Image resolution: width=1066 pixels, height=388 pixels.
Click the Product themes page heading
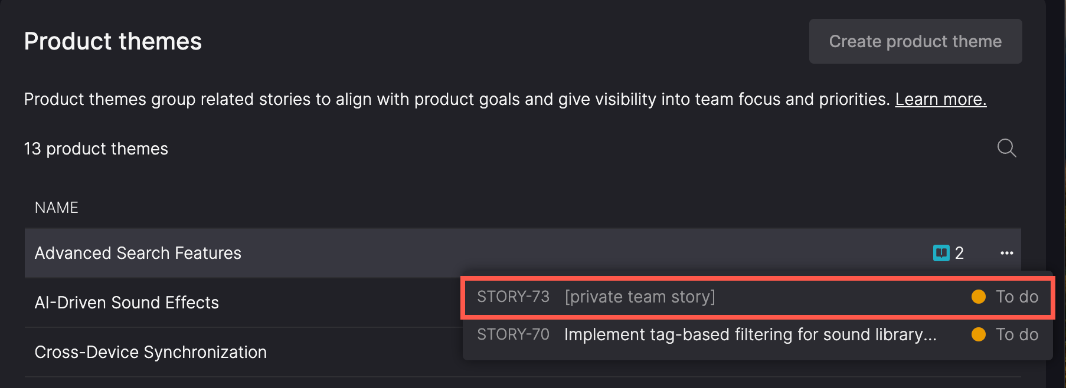(x=113, y=41)
